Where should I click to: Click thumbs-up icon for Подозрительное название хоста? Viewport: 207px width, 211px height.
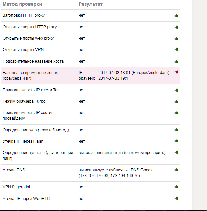(176, 61)
